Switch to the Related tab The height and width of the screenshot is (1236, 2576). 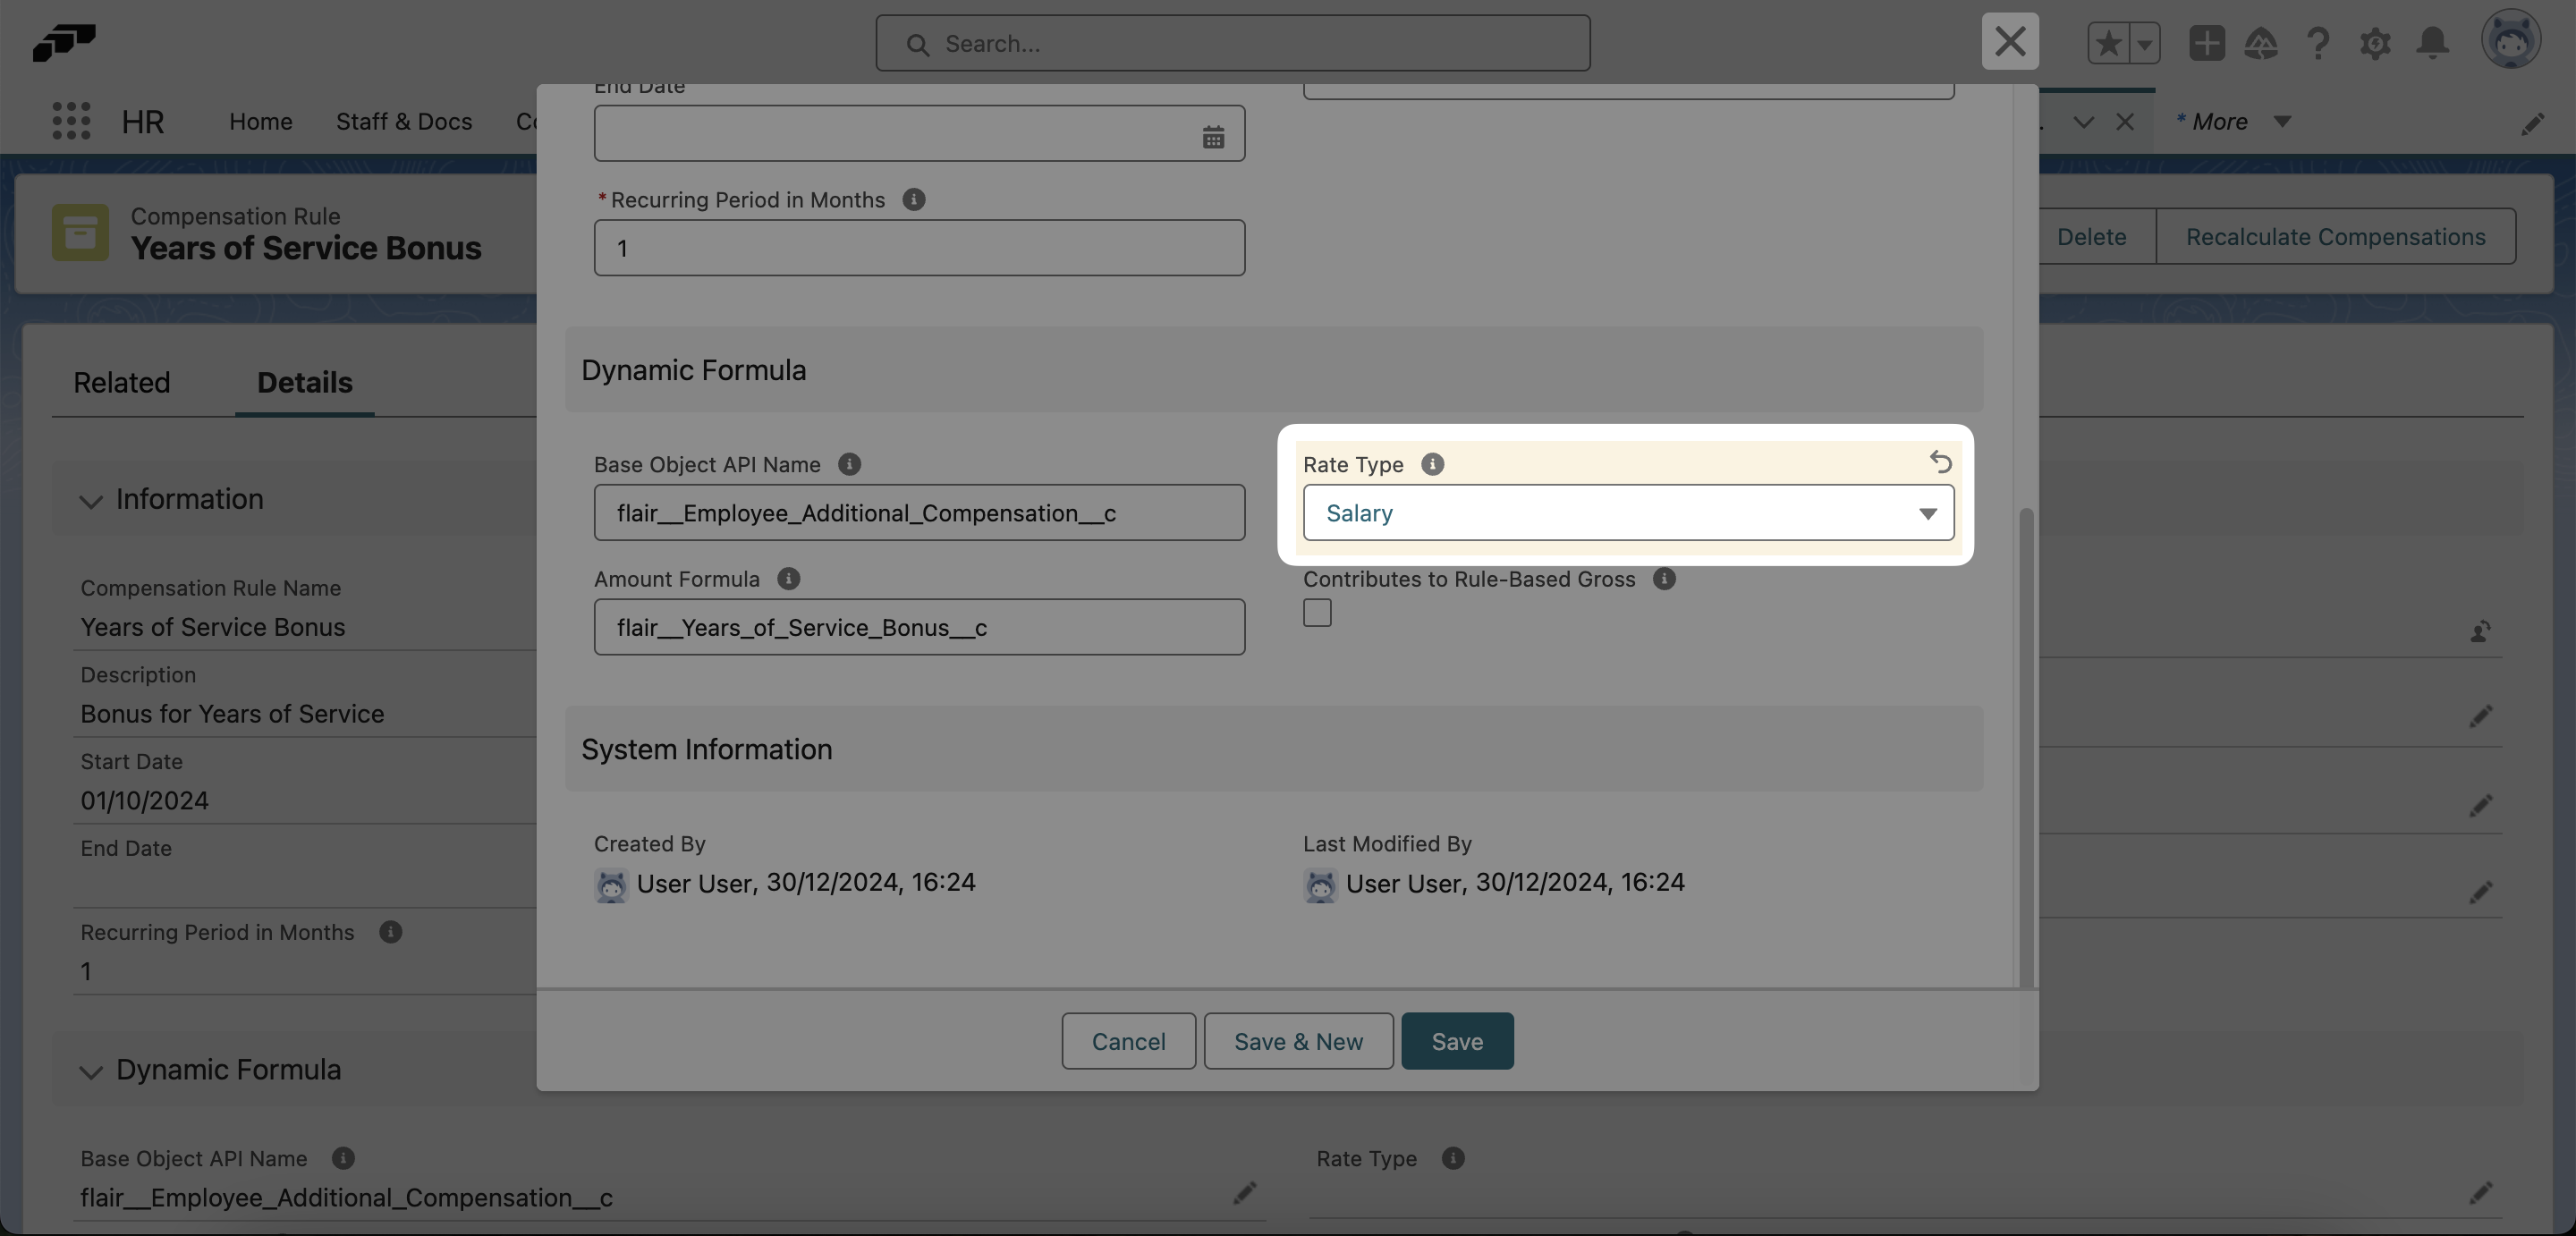(121, 382)
